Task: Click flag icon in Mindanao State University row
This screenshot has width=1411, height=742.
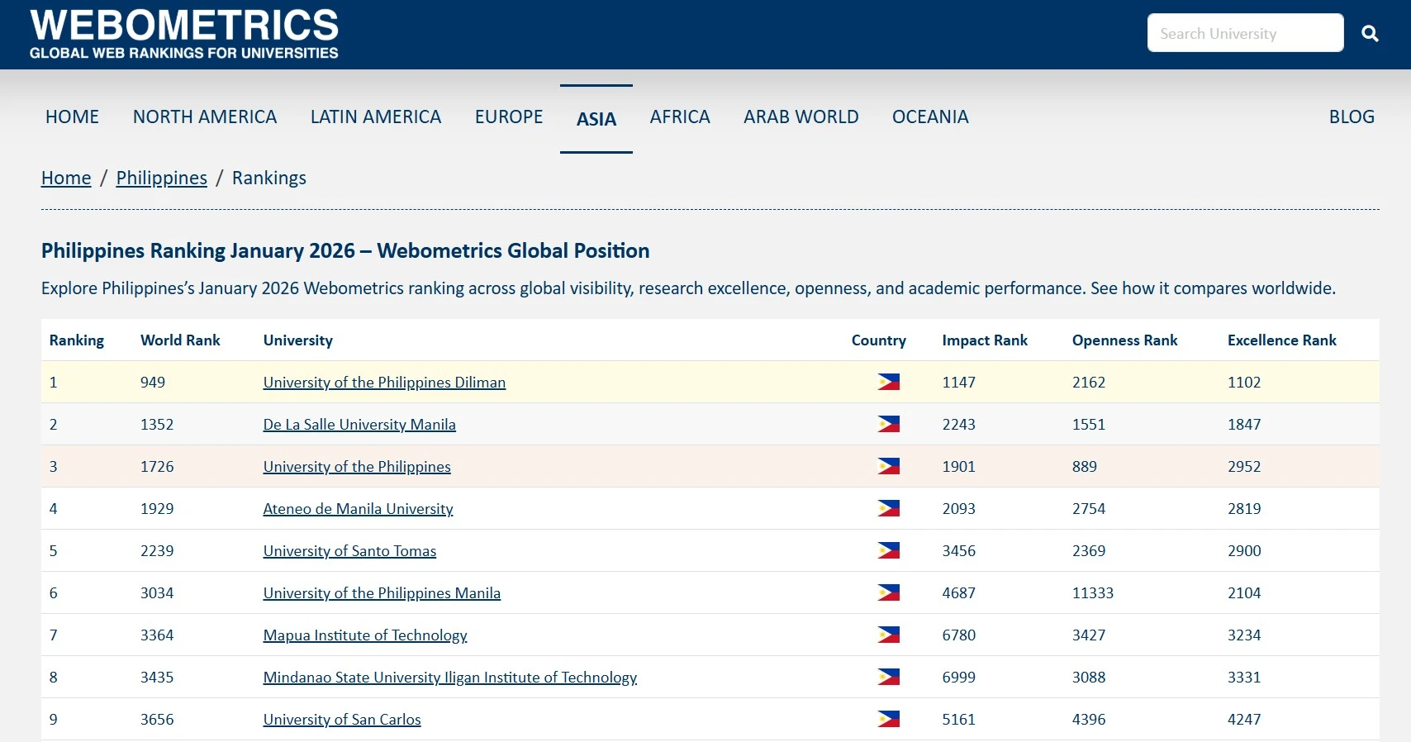Action: pos(889,677)
